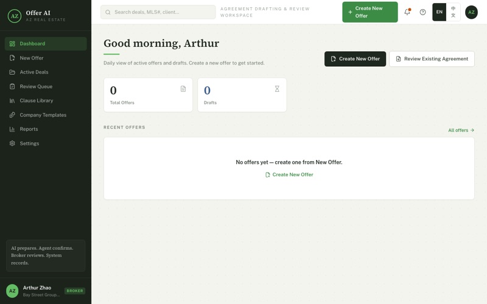The height and width of the screenshot is (304, 487).
Task: Click the Clause Library books icon
Action: [x=12, y=100]
